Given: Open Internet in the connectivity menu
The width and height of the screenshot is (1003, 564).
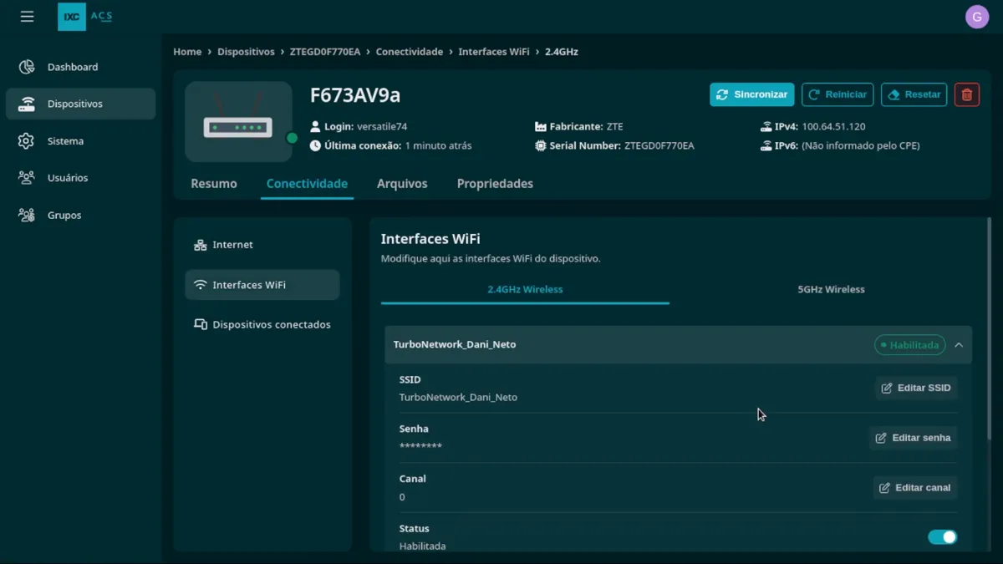Looking at the screenshot, I should point(262,245).
